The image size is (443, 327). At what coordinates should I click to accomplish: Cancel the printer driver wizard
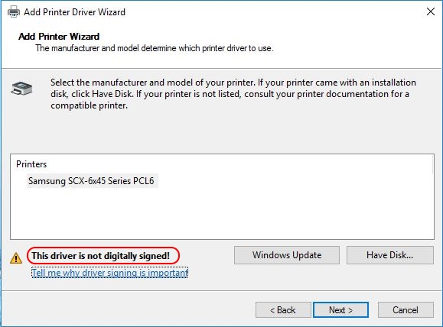click(406, 309)
